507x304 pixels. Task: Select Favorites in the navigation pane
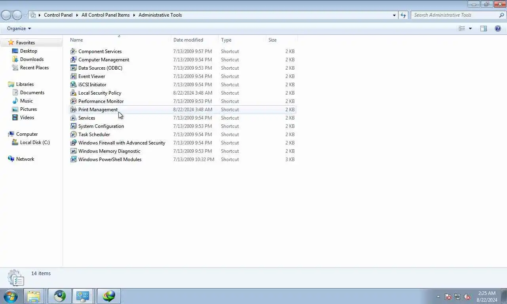pos(25,43)
